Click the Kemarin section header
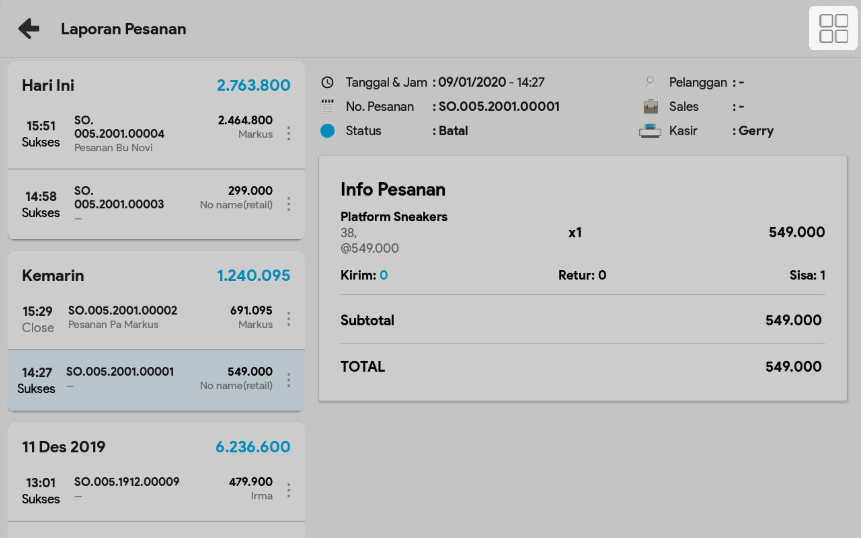Image resolution: width=861 pixels, height=538 pixels. 53,276
